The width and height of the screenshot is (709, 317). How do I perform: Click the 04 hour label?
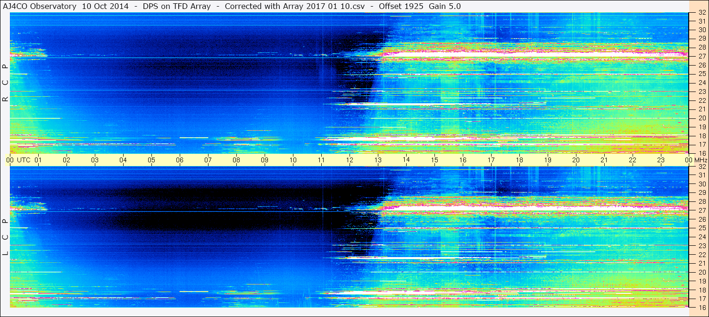click(x=123, y=160)
